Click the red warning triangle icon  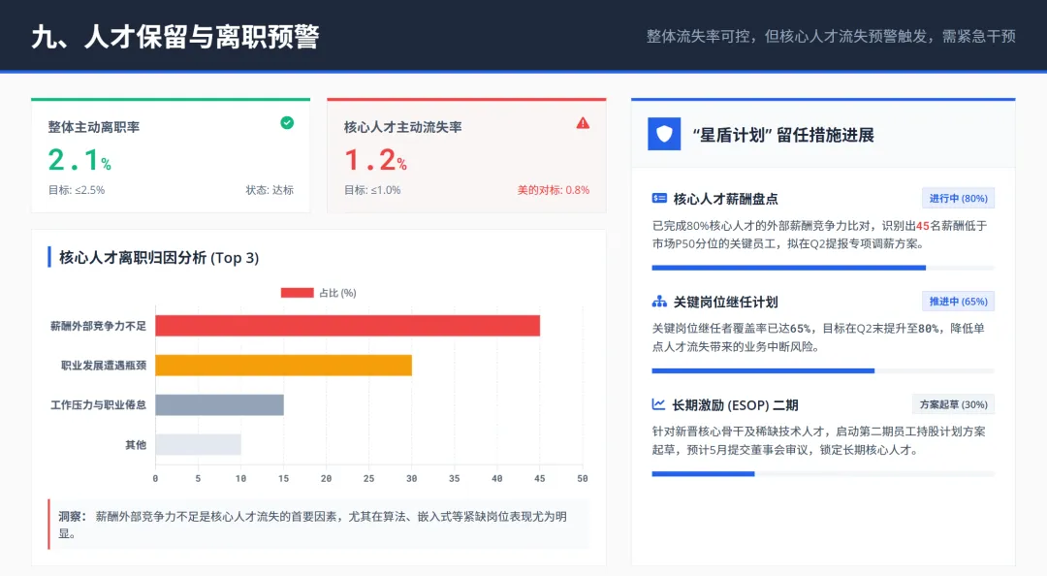[x=583, y=123]
